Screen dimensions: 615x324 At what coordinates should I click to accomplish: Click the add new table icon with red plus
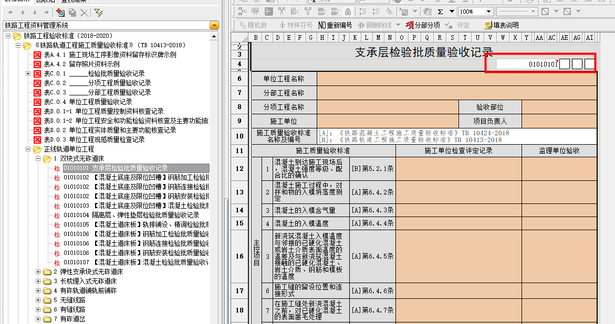coord(60,13)
